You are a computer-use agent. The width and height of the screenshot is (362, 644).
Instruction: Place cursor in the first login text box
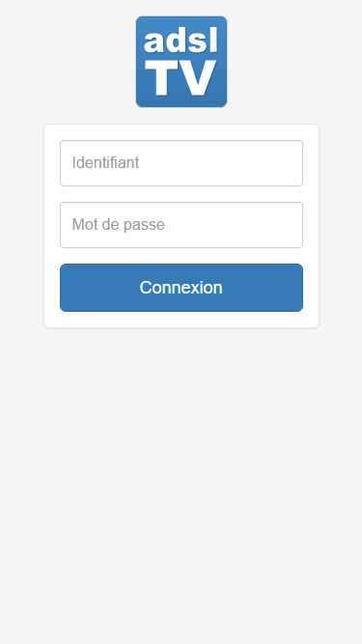[181, 163]
